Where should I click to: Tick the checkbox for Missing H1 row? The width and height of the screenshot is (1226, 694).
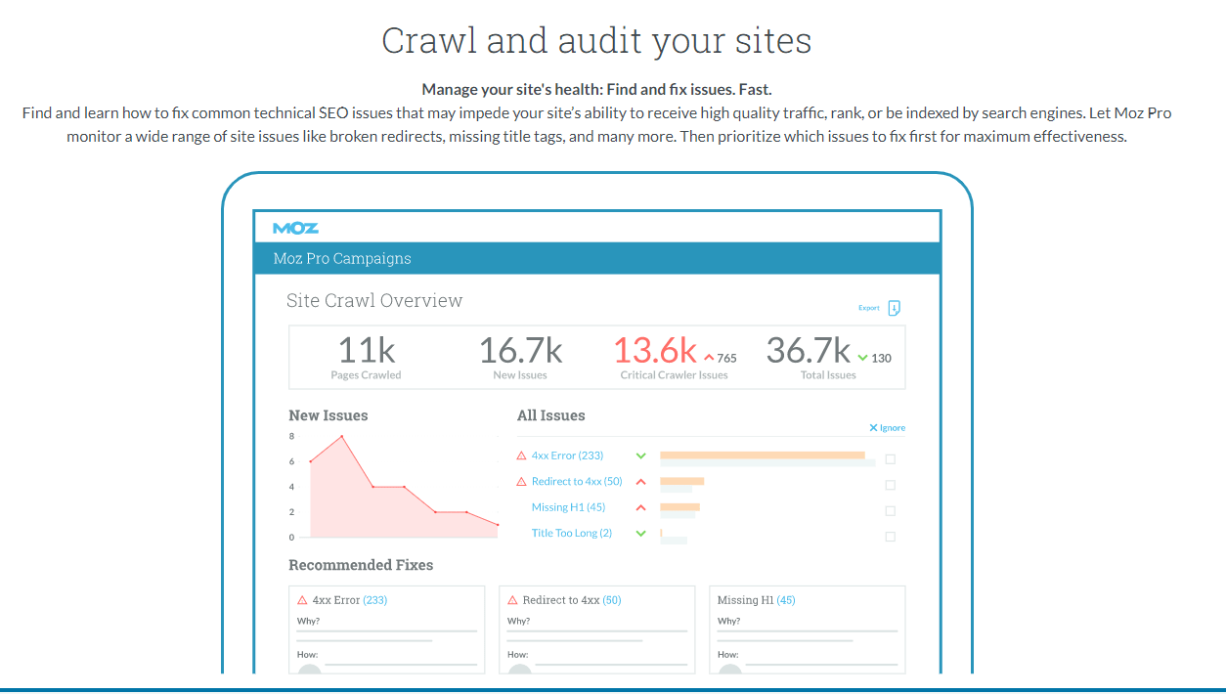pos(890,510)
